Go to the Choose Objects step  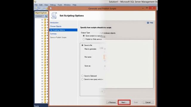(56, 26)
